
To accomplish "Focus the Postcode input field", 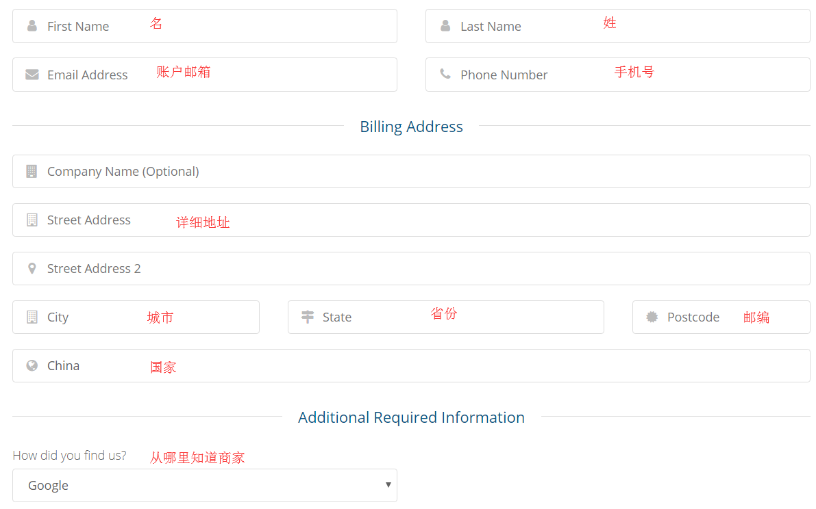I will pos(721,317).
